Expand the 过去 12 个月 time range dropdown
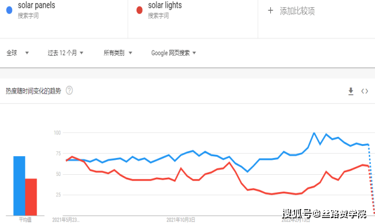The width and height of the screenshot is (375, 224). tap(65, 53)
